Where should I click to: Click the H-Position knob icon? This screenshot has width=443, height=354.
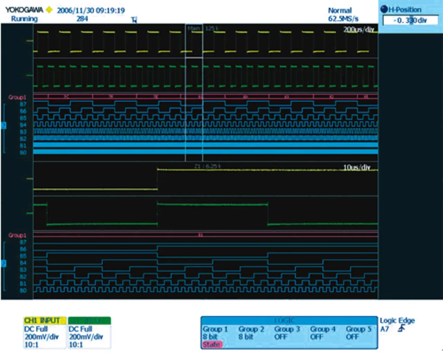tap(384, 10)
